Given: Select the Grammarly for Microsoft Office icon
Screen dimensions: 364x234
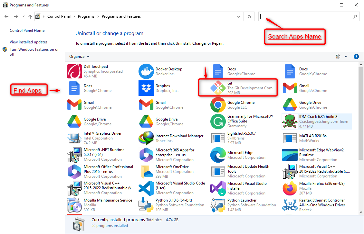Looking at the screenshot, I should tap(218, 122).
